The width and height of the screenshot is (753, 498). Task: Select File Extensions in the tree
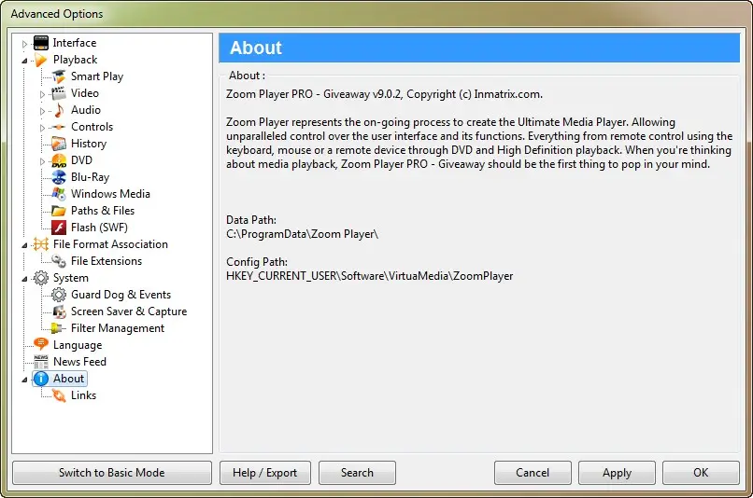point(107,261)
